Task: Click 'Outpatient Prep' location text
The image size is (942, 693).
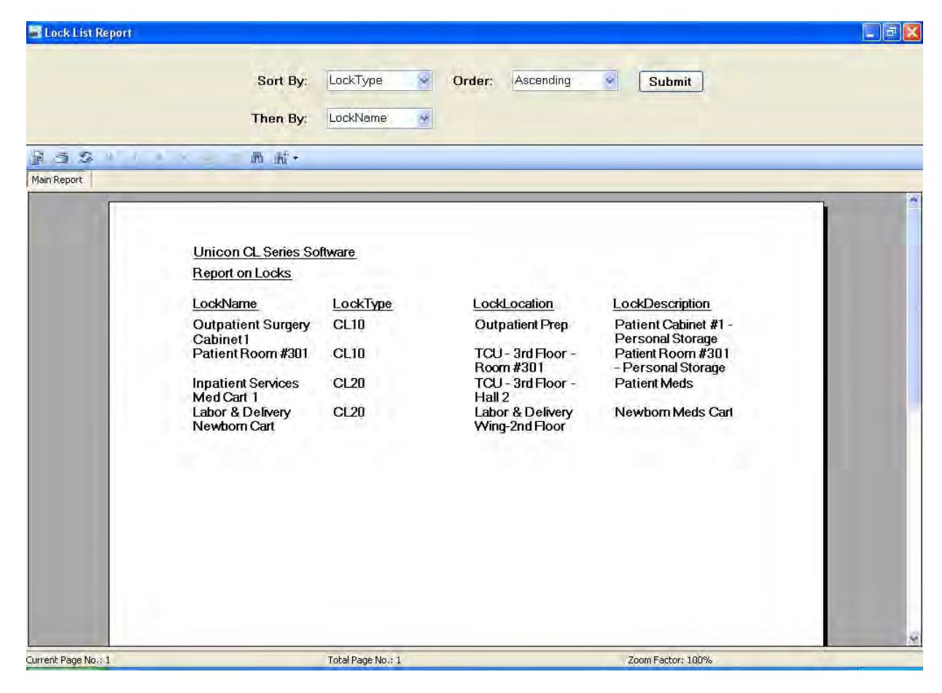Action: (x=521, y=324)
